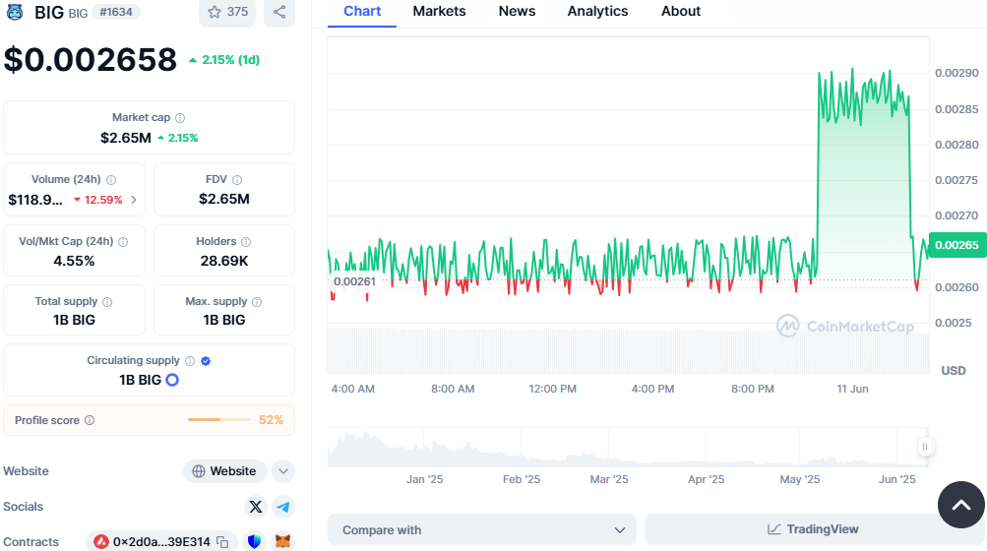This screenshot has width=987, height=551.
Task: Click the blue shield security icon
Action: point(254,541)
